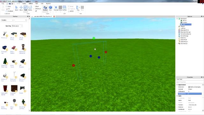The width and height of the screenshot is (204, 115).
Task: Copy the selected object
Action: pos(8,6)
